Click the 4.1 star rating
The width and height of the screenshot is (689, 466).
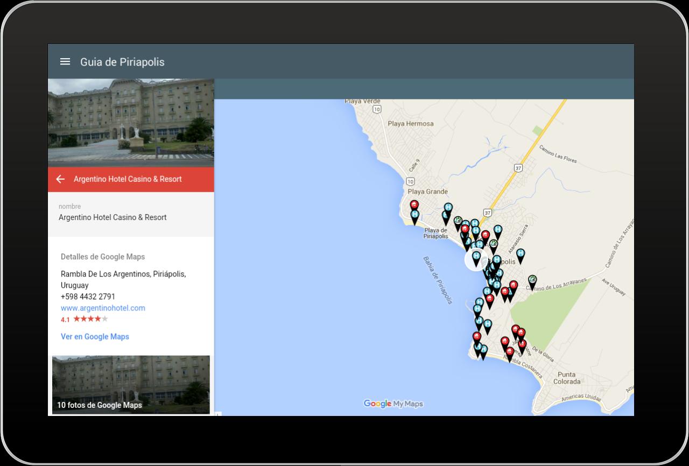[85, 319]
